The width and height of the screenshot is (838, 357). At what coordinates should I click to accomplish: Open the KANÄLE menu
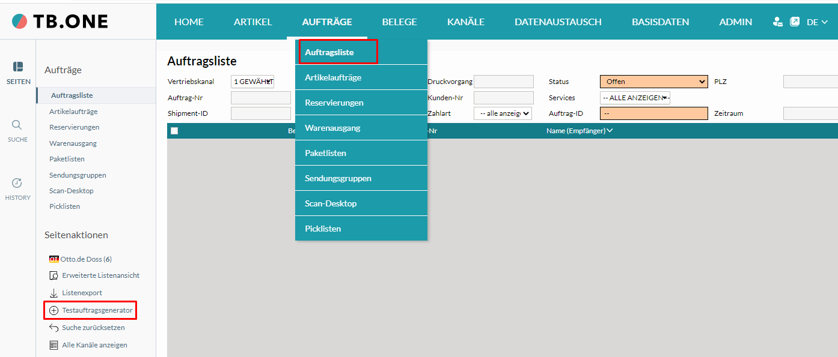[466, 22]
